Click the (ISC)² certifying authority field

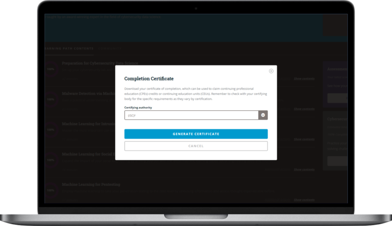pyautogui.click(x=191, y=115)
